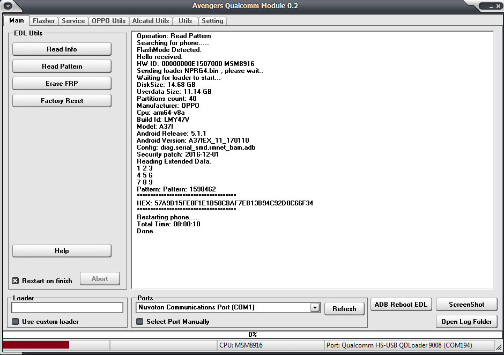Click the Build Id: LMY47V line

coord(163,120)
